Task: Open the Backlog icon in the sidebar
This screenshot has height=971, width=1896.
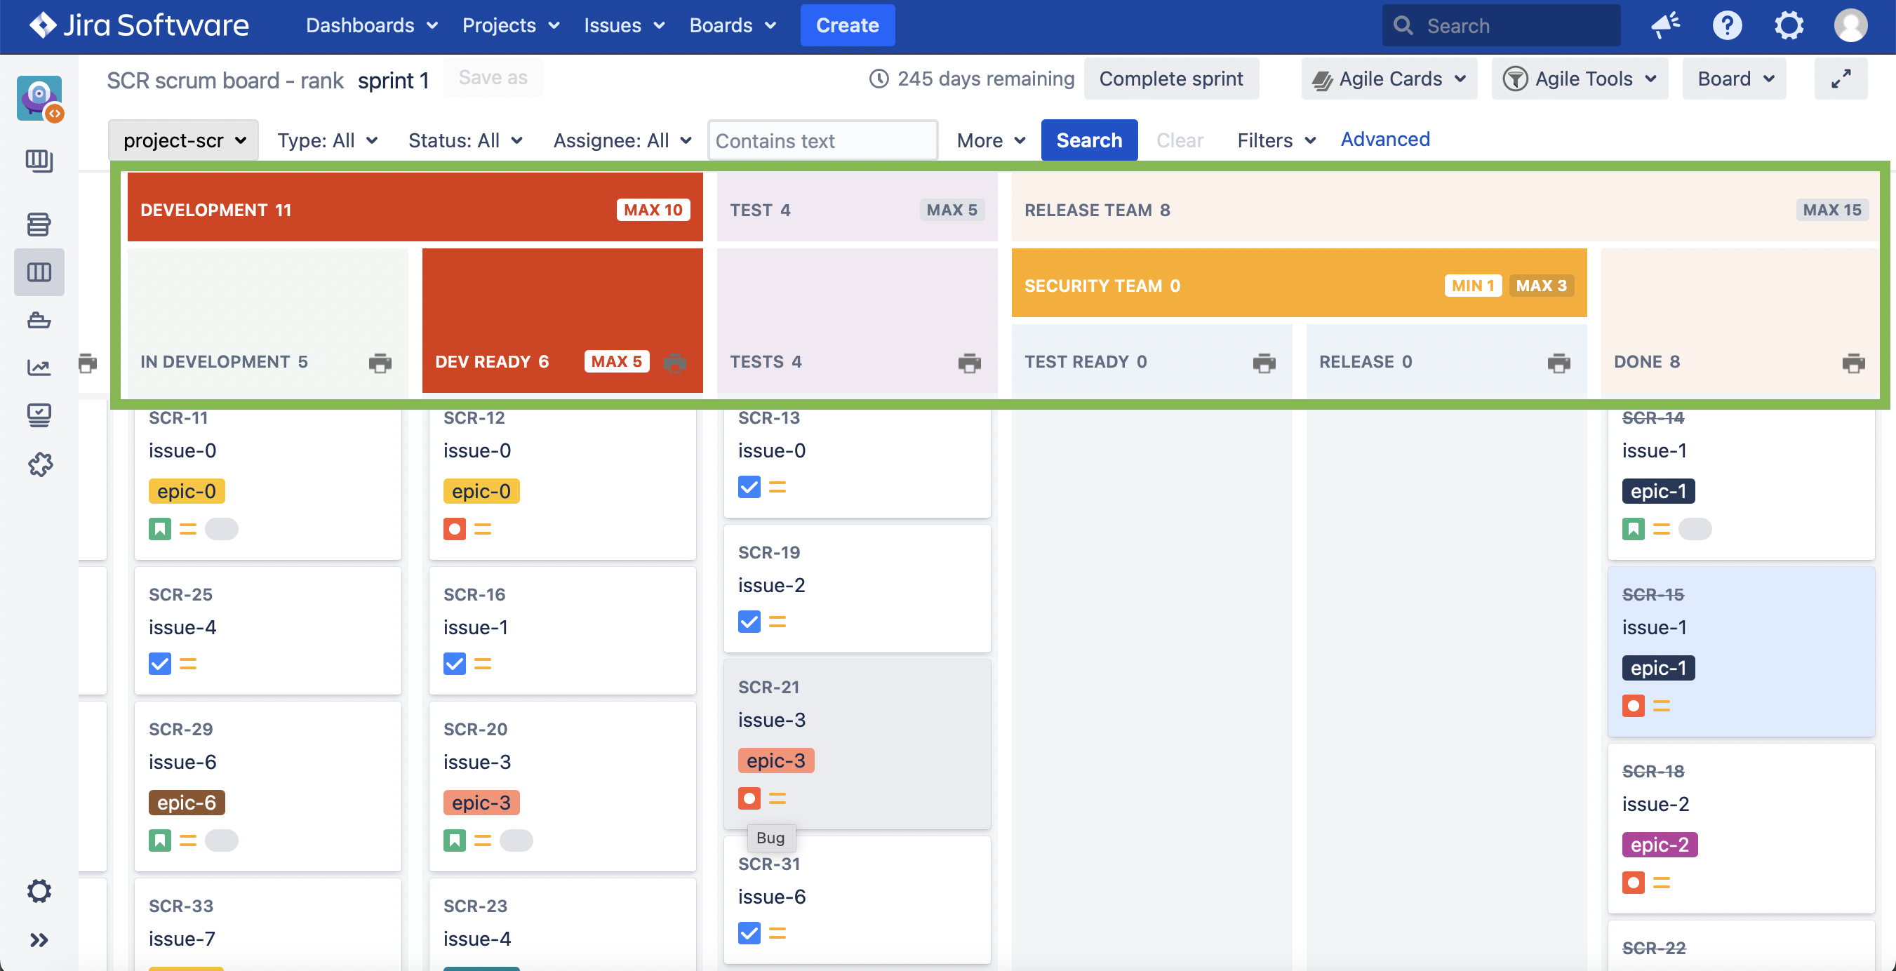Action: point(39,224)
